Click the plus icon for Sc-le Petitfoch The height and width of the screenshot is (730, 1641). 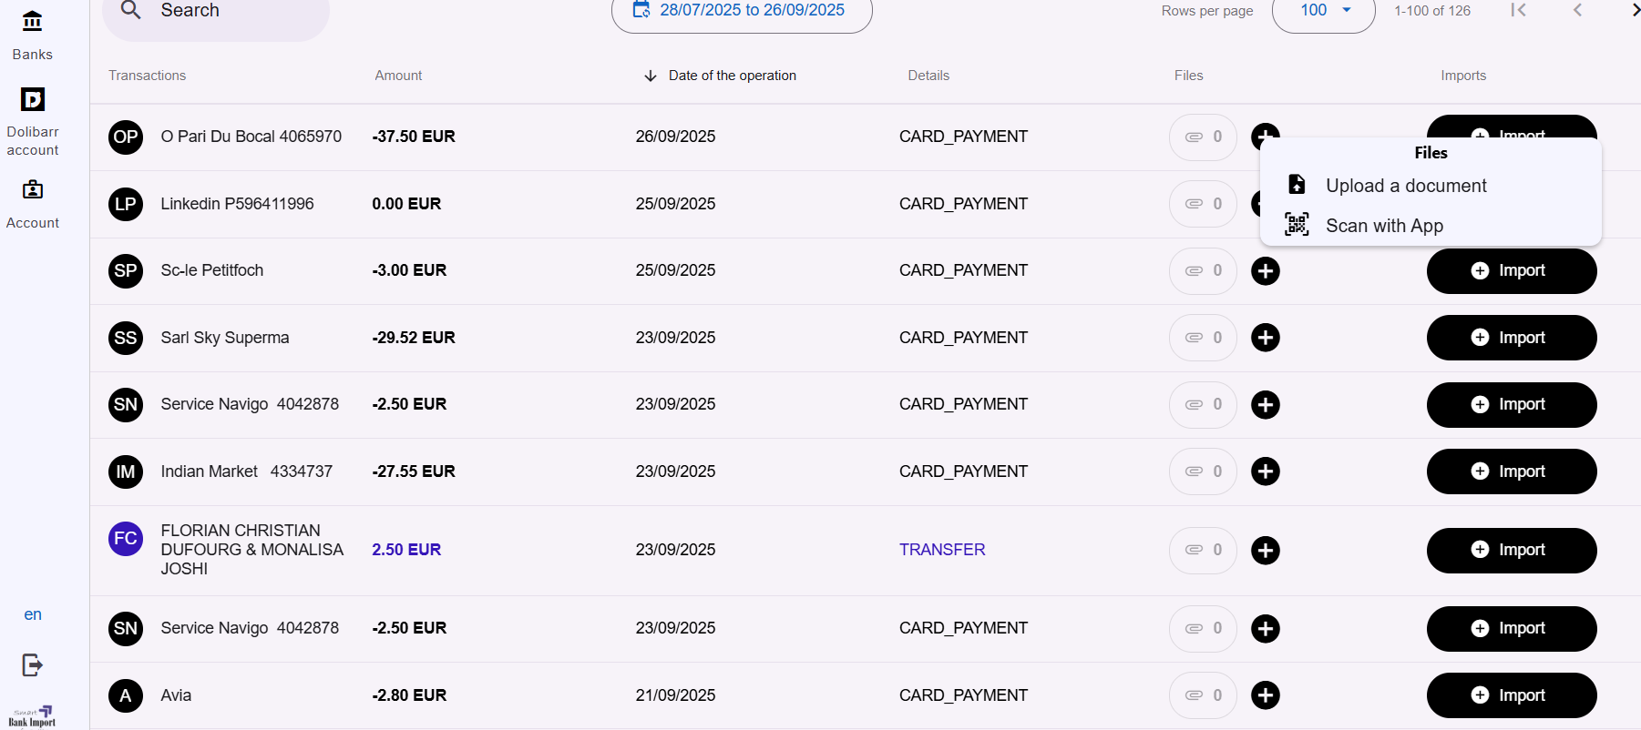[1265, 271]
